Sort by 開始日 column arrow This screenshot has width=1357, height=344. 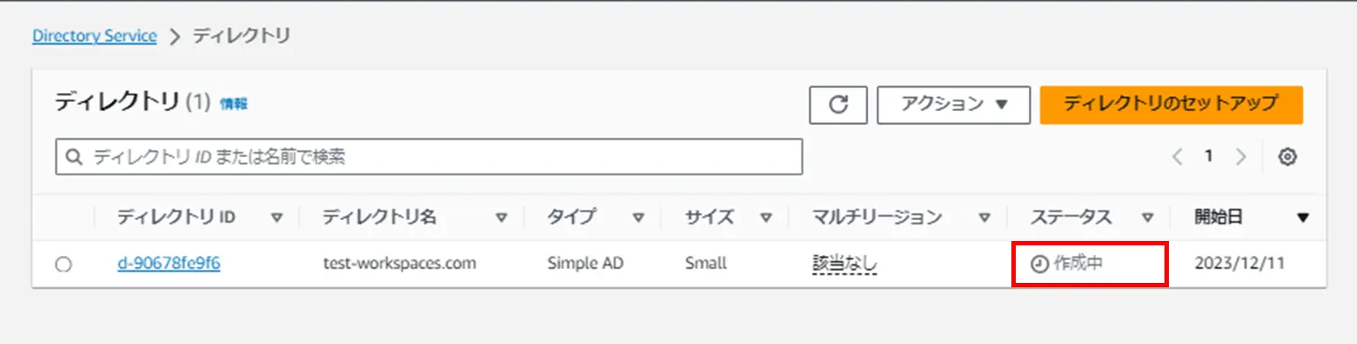click(1303, 217)
